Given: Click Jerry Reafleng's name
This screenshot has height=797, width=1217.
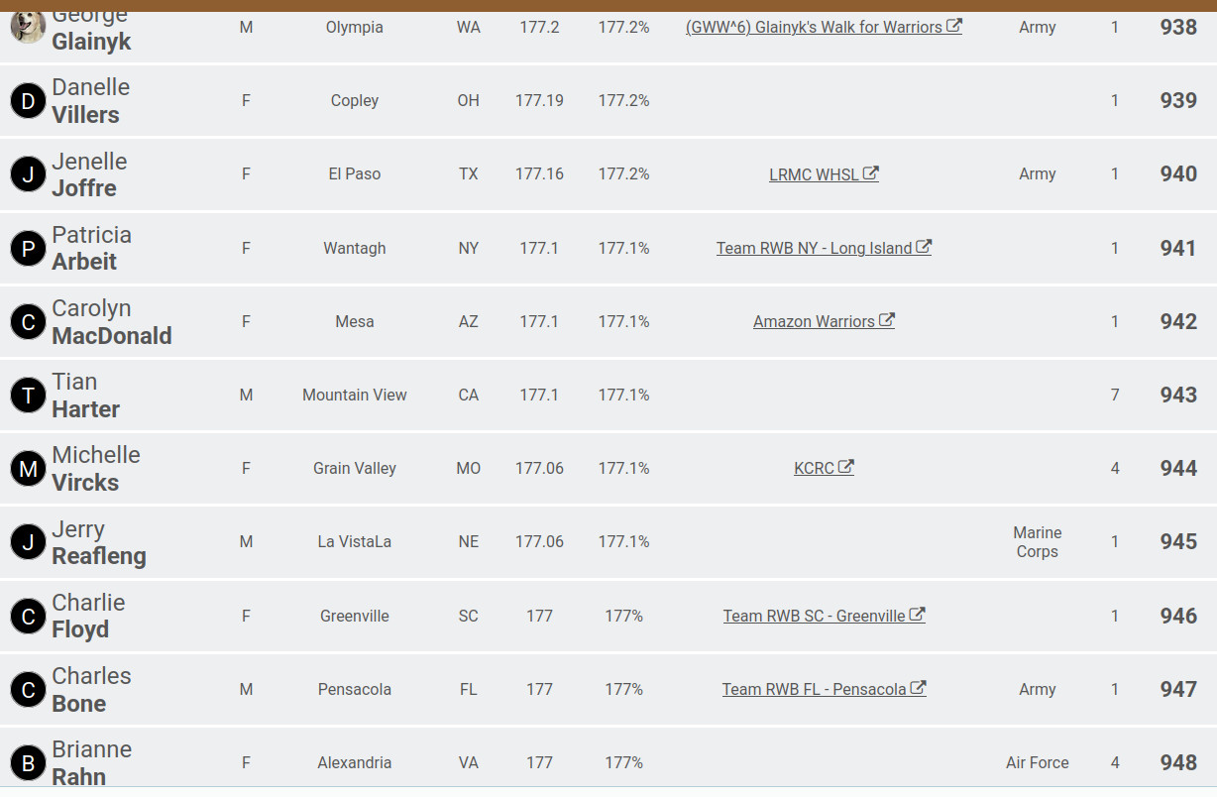Looking at the screenshot, I should point(98,543).
